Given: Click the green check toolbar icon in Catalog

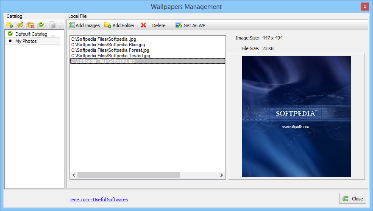Looking at the screenshot, I should 41,25.
